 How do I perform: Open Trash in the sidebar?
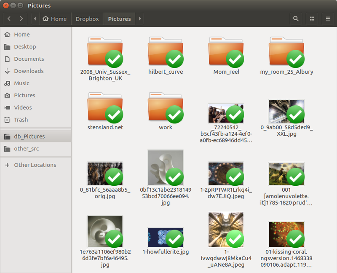(21, 120)
